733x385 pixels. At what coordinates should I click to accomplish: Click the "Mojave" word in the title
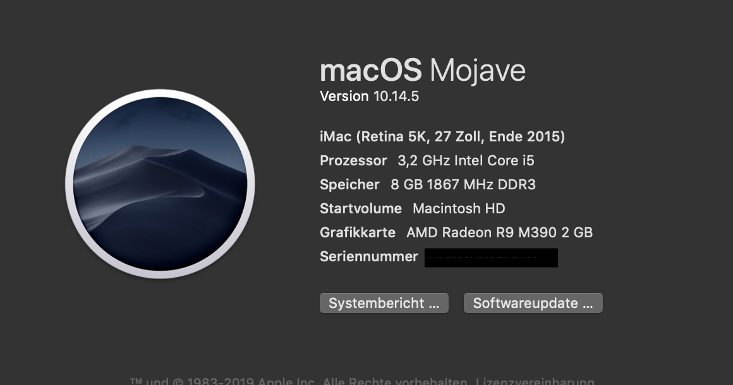click(477, 71)
